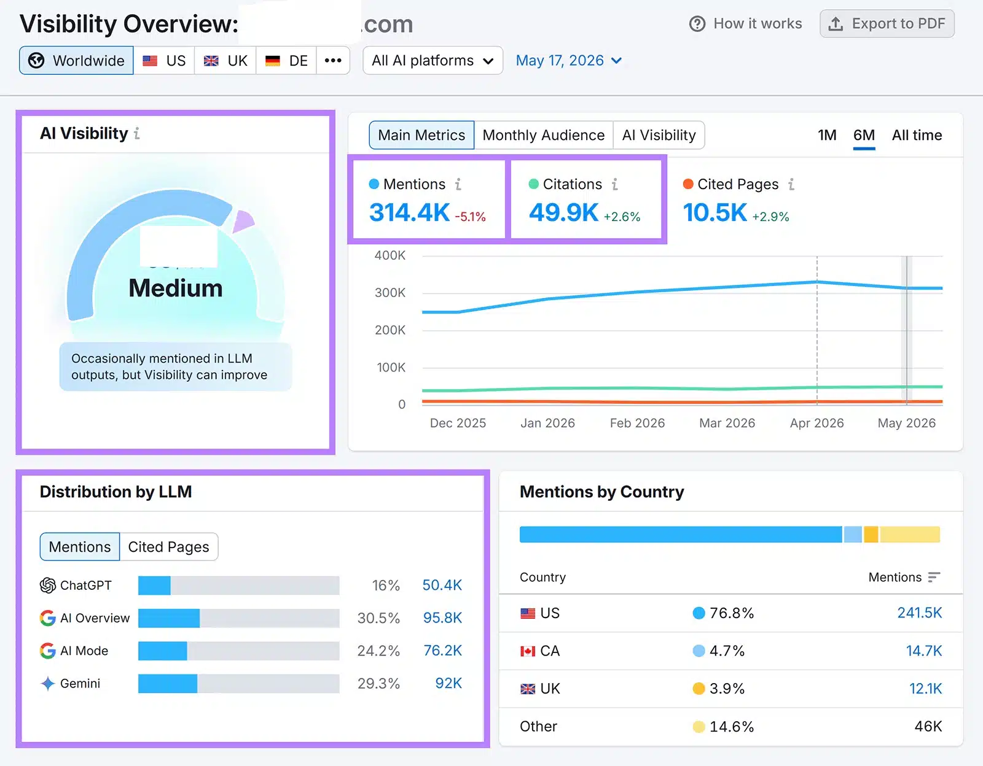Click the Google logo next to AI Mode
Viewport: 983px width, 766px height.
click(x=48, y=651)
